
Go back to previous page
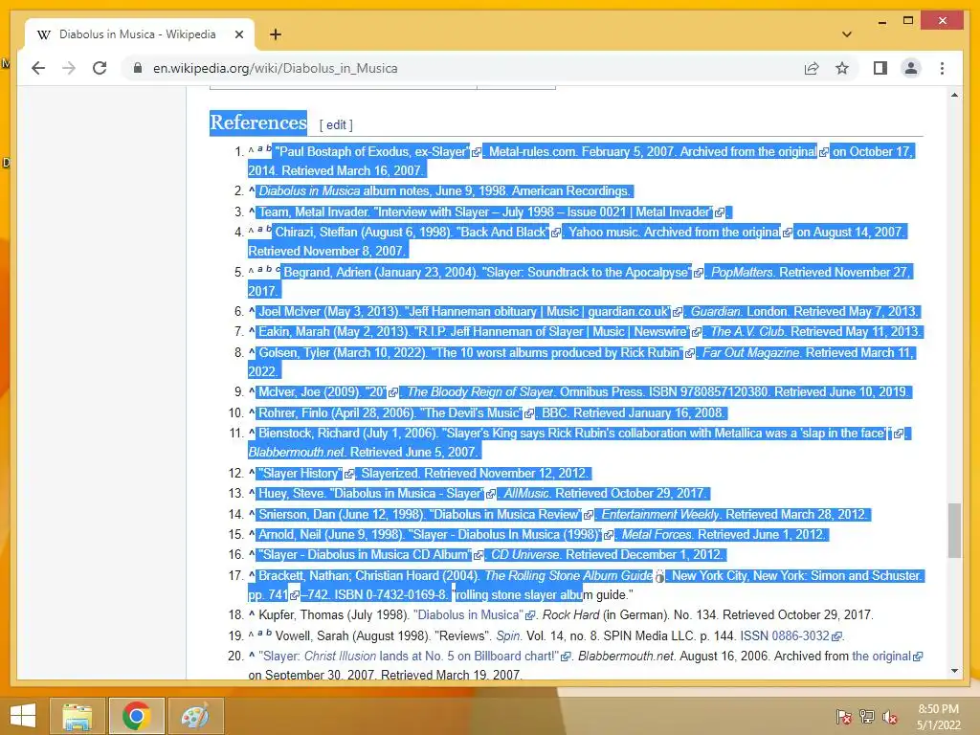point(38,68)
